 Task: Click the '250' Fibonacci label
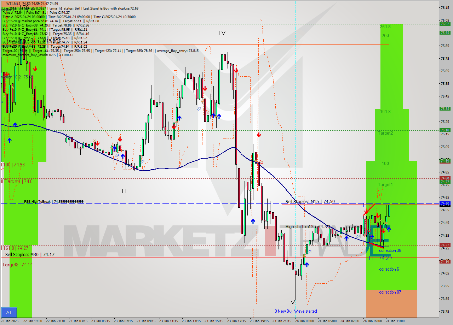click(385, 36)
